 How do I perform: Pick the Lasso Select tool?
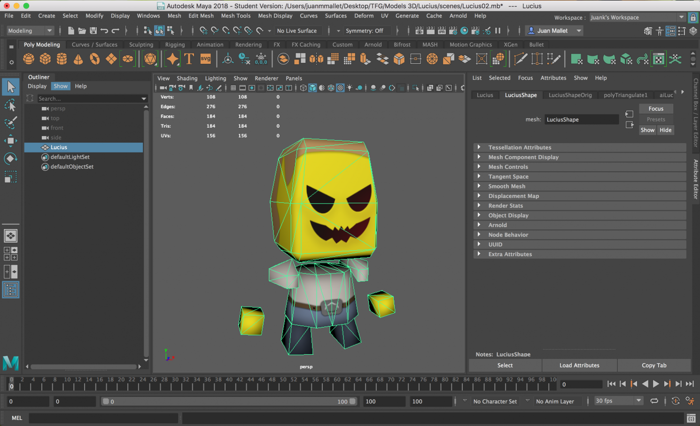click(10, 105)
